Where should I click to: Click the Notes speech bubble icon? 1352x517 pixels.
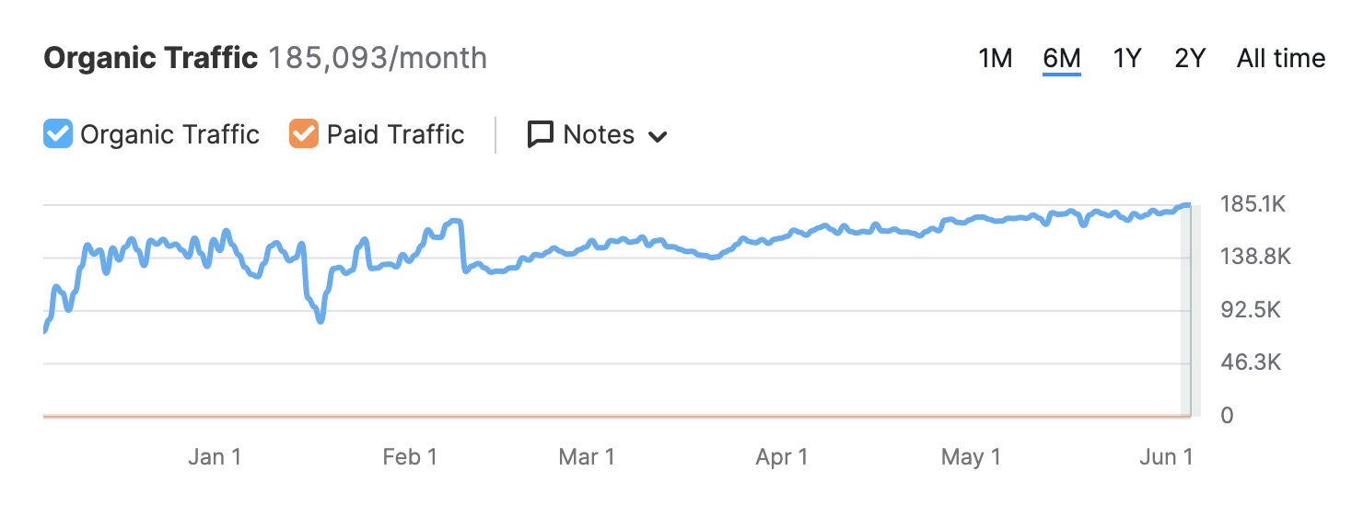(540, 134)
